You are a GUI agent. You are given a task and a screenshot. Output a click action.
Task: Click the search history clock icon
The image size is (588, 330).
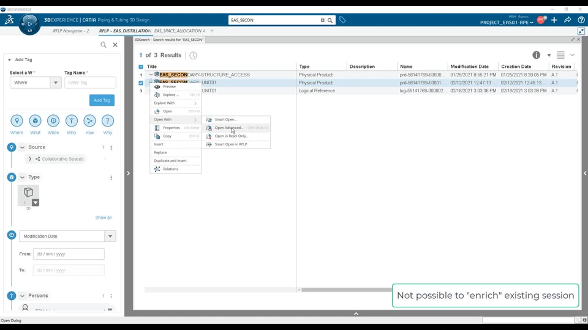[193, 56]
